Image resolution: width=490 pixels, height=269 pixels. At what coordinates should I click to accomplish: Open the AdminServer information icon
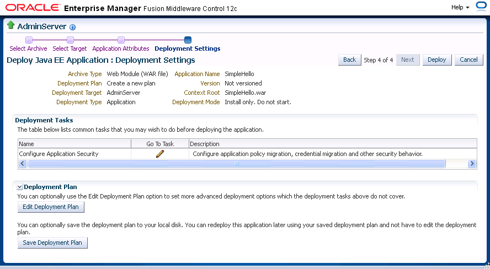(x=72, y=27)
